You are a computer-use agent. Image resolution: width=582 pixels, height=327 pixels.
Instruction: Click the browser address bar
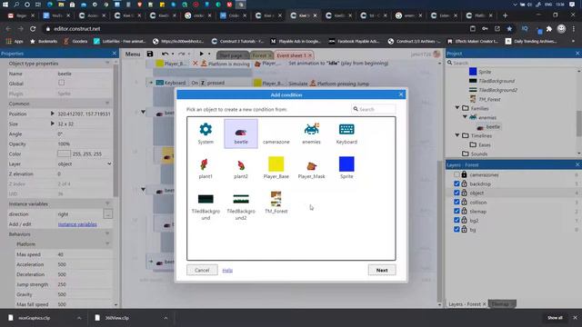tap(256, 28)
